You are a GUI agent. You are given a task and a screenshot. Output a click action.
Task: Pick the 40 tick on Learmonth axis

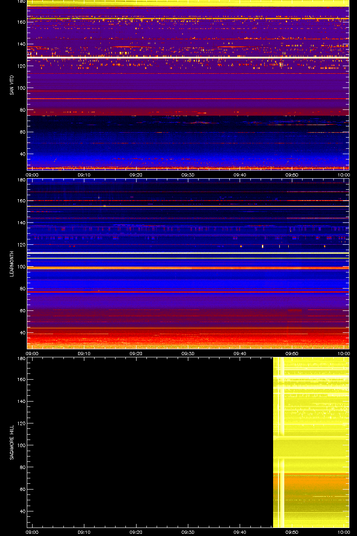pyautogui.click(x=22, y=333)
